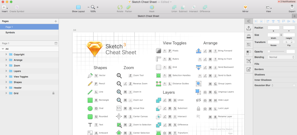Click the text document icon in strip

click(249, 45)
